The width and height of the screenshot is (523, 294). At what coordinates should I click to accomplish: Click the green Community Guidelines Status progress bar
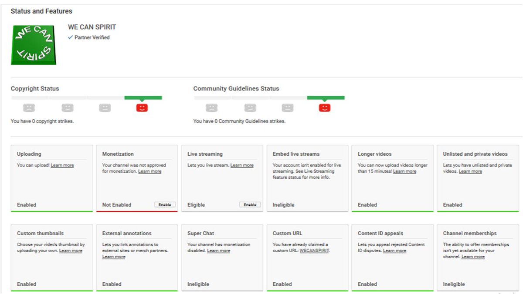[x=326, y=98]
